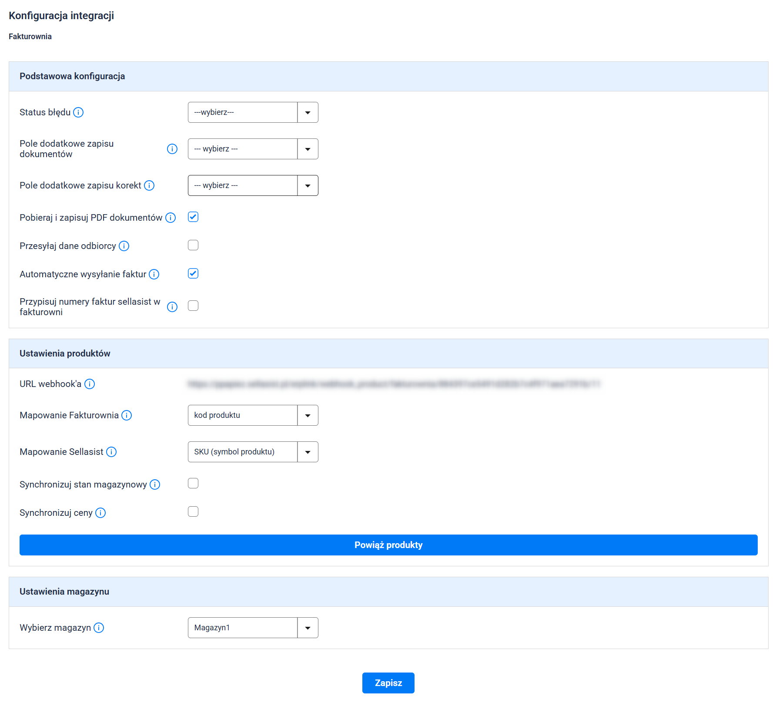Viewport: 776px width, 703px height.
Task: Click the Powiąż produkty button
Action: (x=388, y=545)
